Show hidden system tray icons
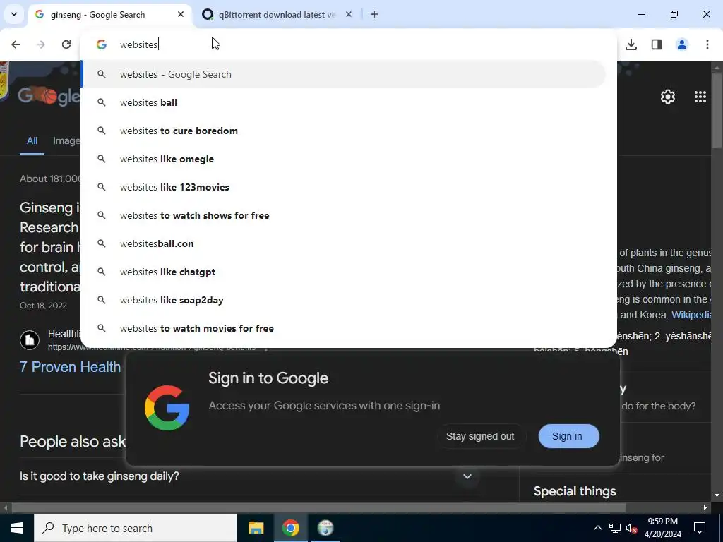Image resolution: width=723 pixels, height=542 pixels. 597,528
